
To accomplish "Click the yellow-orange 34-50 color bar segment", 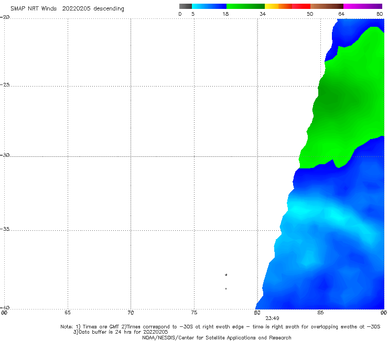I will click(x=287, y=6).
